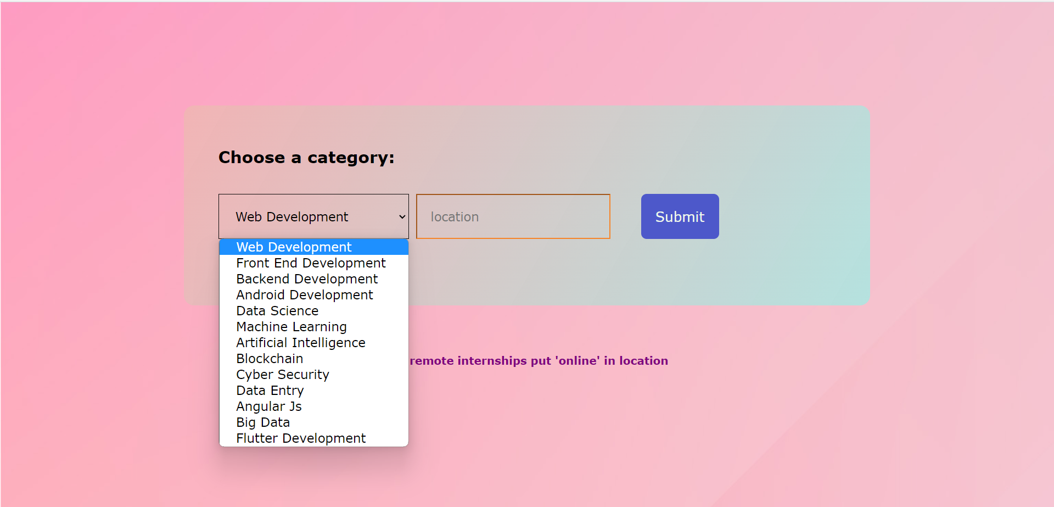The height and width of the screenshot is (507, 1054).
Task: Open the category selection dropdown chevron
Action: click(x=401, y=216)
